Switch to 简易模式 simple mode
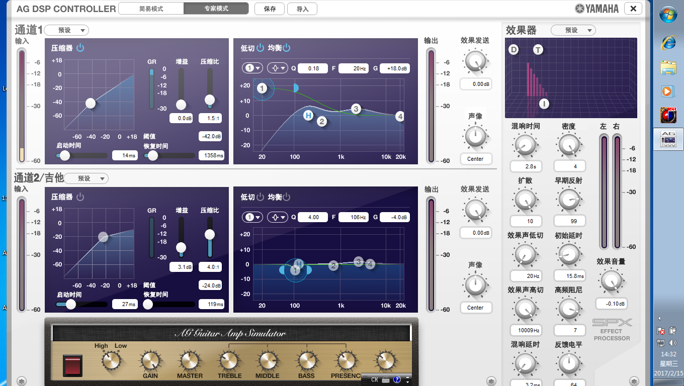Screen dimensions: 684x386 click(151, 9)
